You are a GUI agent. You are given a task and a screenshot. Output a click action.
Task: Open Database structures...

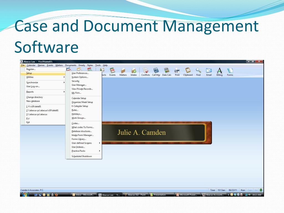point(84,131)
